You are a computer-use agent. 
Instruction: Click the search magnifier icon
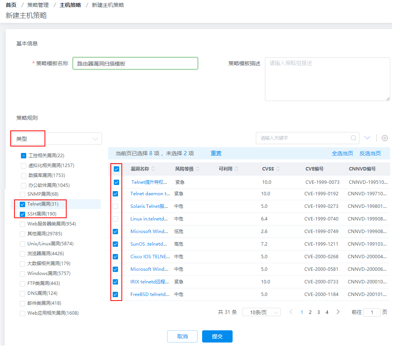click(353, 138)
